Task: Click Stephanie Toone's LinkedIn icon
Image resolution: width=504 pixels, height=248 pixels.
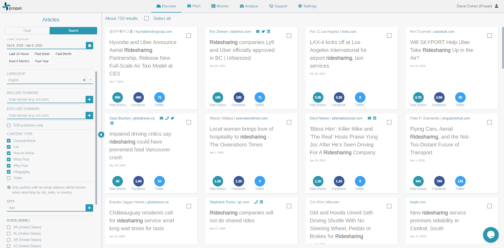Action: pos(261,202)
